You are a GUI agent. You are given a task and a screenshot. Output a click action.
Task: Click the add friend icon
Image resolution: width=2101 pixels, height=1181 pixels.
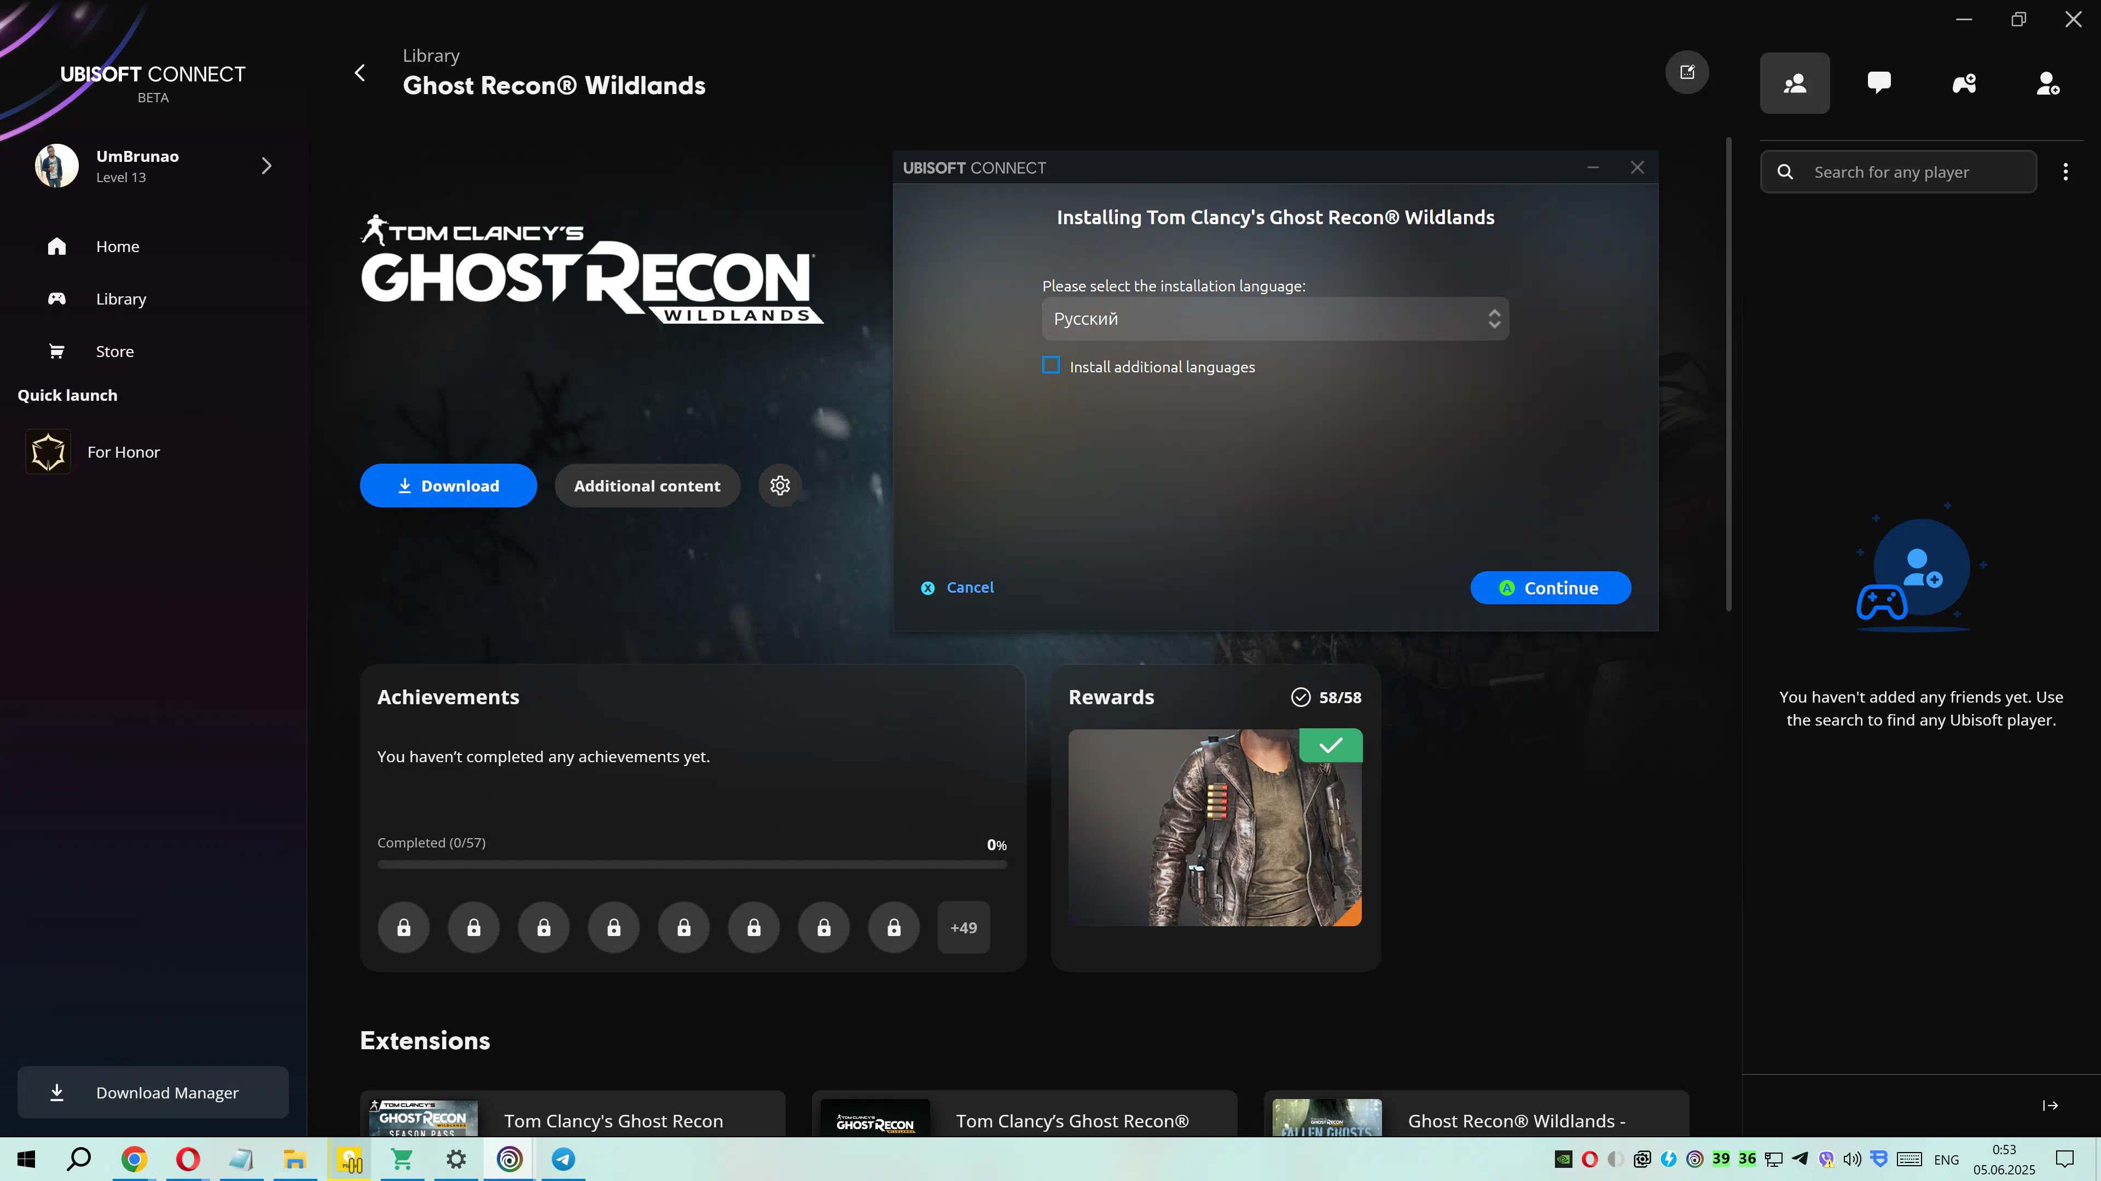tap(2048, 83)
